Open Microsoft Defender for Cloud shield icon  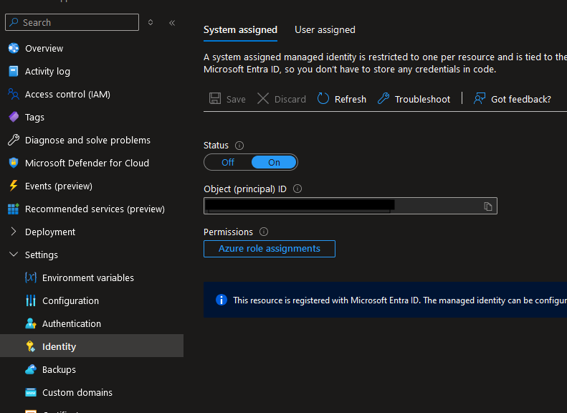coord(13,163)
